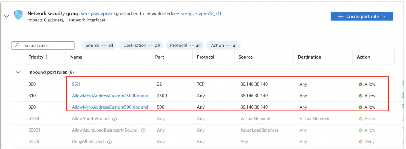406x149 pixels.
Task: Show info for AllowAzureLoadBalancerInBound rule
Action: (143, 130)
